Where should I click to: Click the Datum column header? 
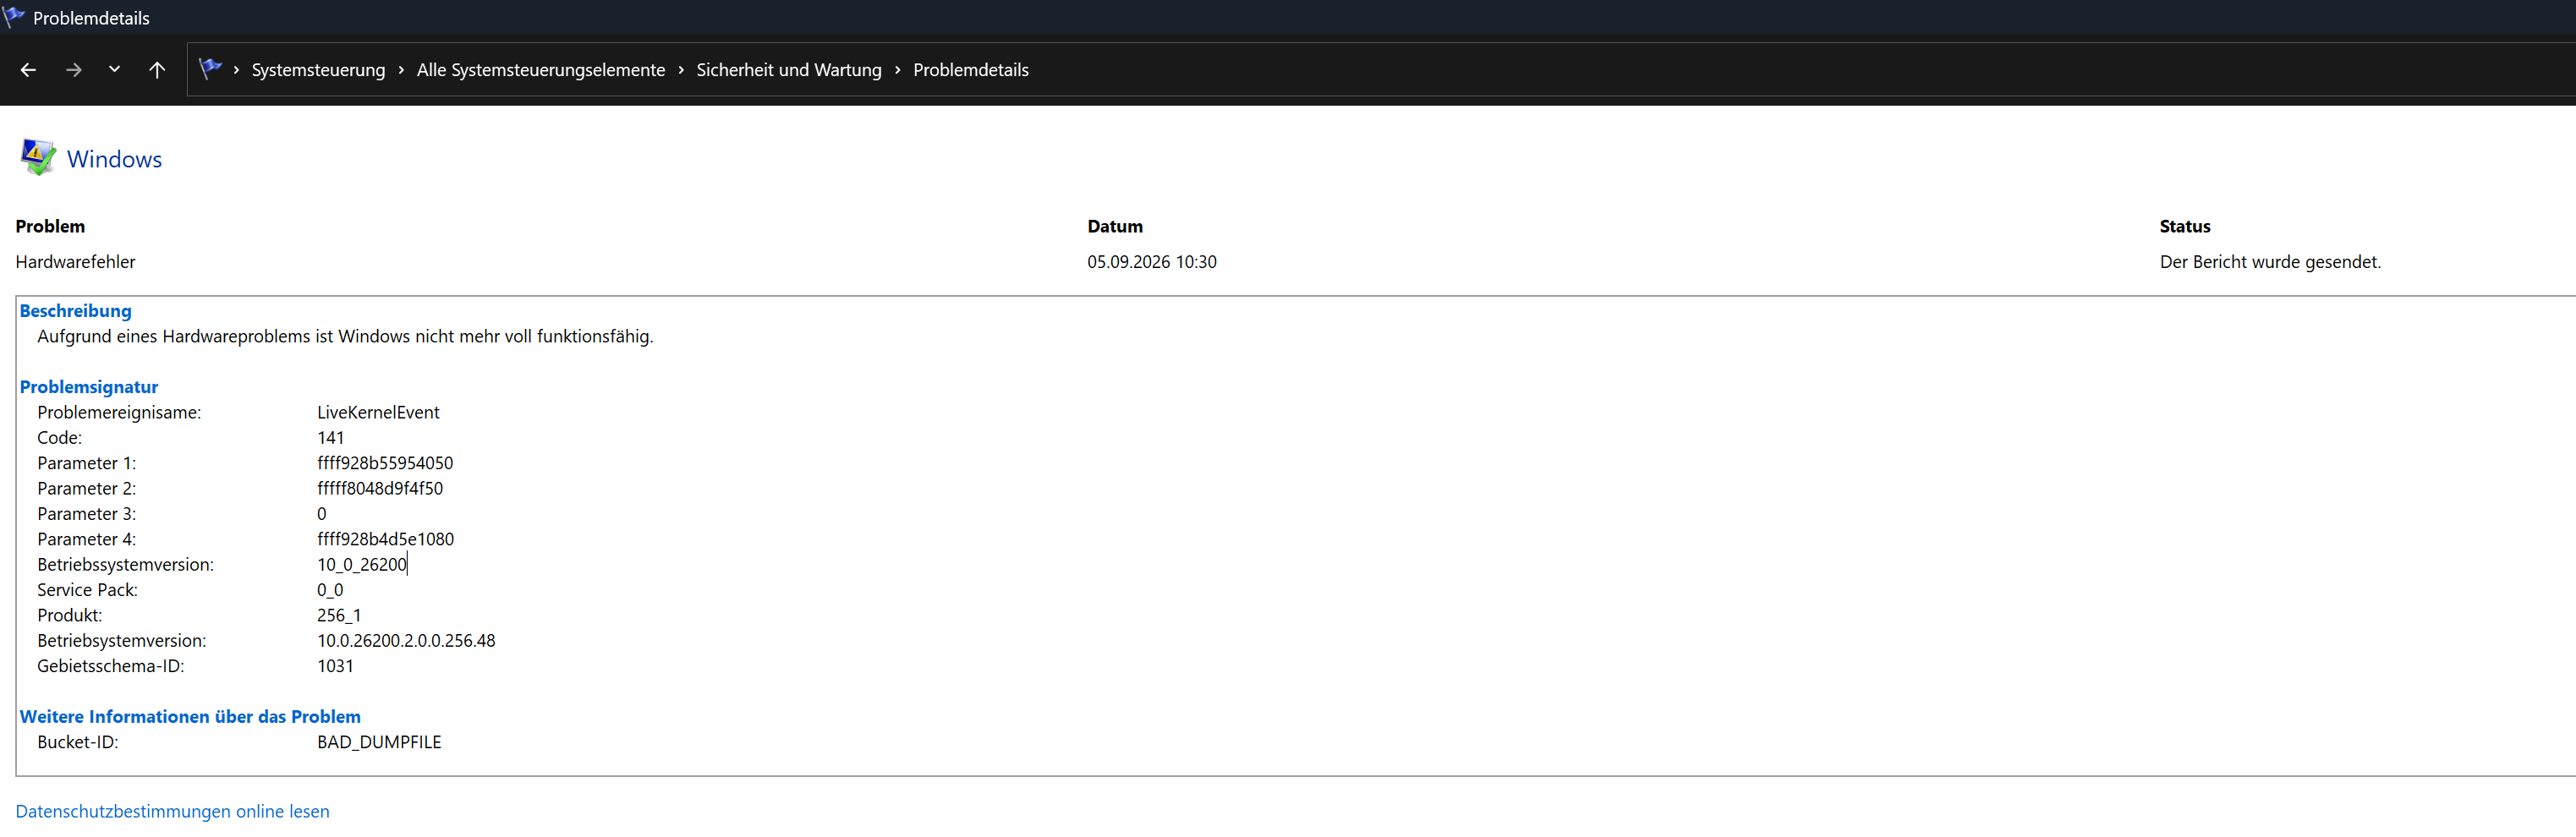[1115, 227]
